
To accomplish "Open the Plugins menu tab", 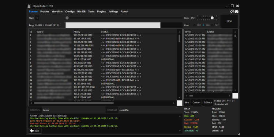I will click(101, 12).
